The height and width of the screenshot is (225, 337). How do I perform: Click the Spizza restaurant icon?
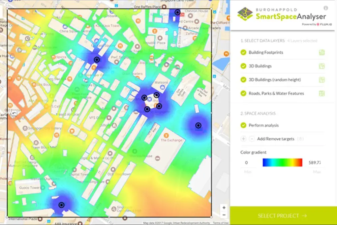tap(54, 57)
